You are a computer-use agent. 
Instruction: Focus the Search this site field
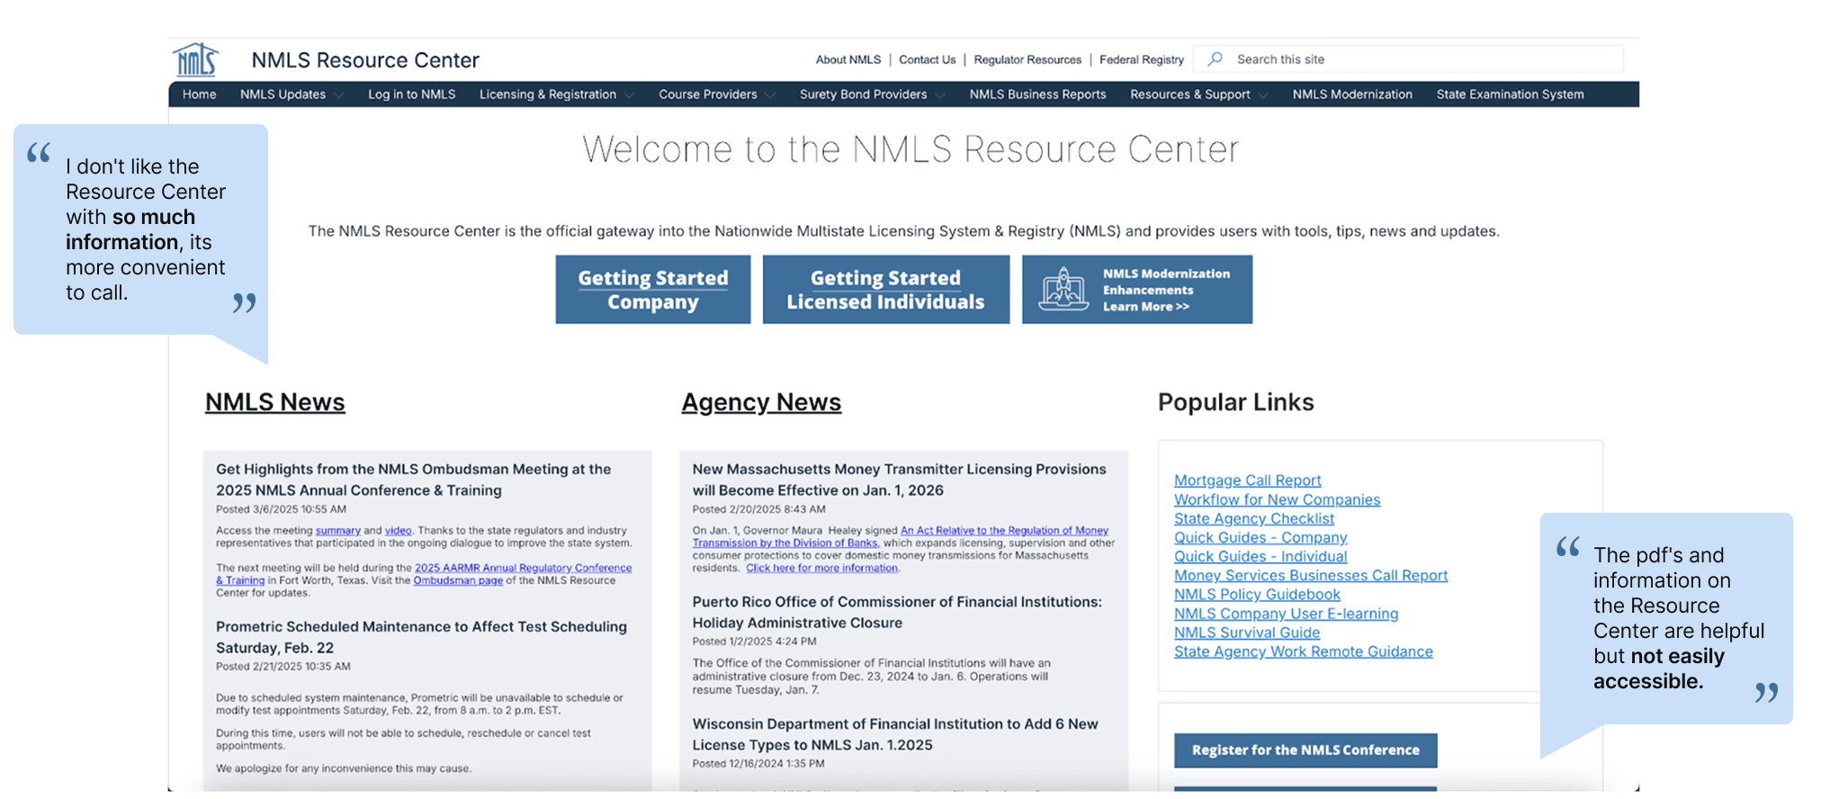click(x=1408, y=58)
